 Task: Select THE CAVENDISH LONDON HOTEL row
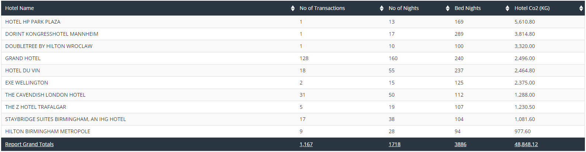(293, 95)
